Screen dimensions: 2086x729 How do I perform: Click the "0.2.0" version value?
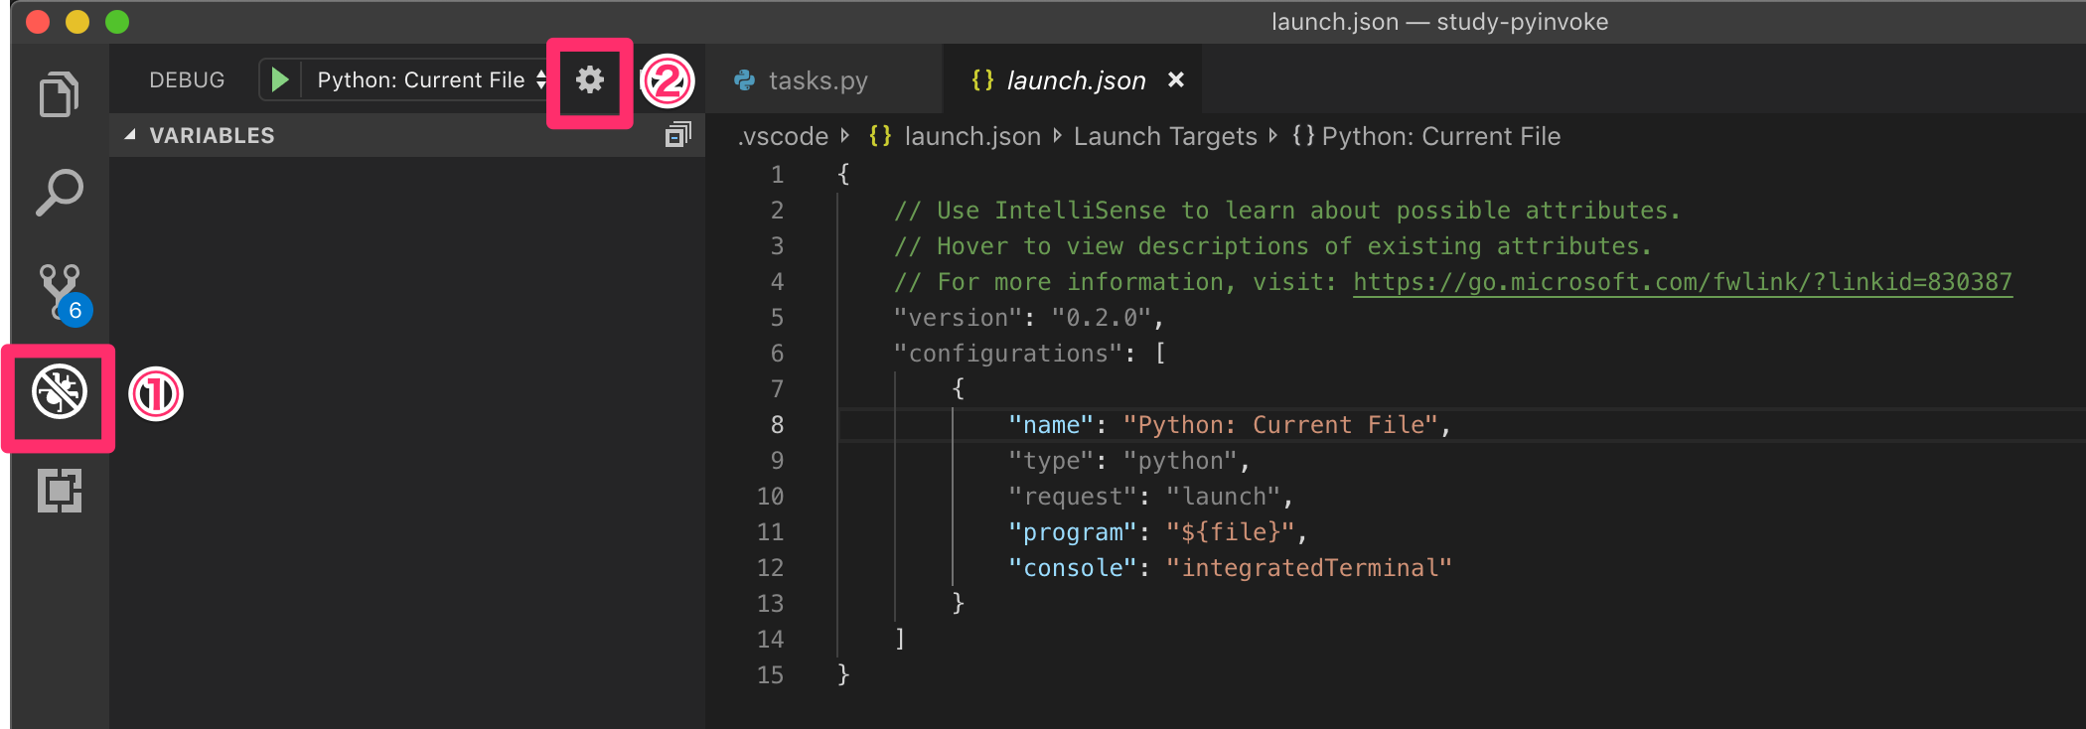(x=1101, y=318)
